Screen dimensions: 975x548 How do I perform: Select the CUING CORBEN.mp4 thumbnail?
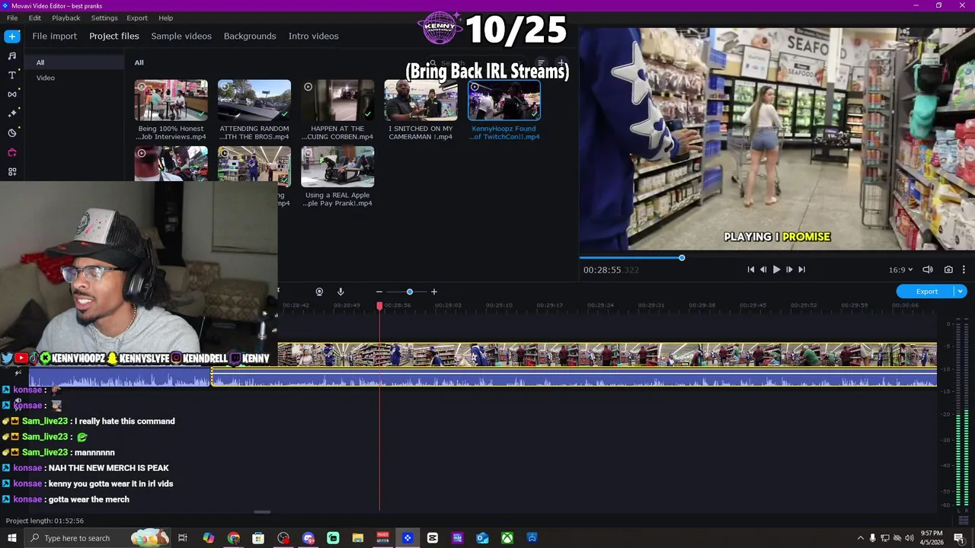coord(337,100)
